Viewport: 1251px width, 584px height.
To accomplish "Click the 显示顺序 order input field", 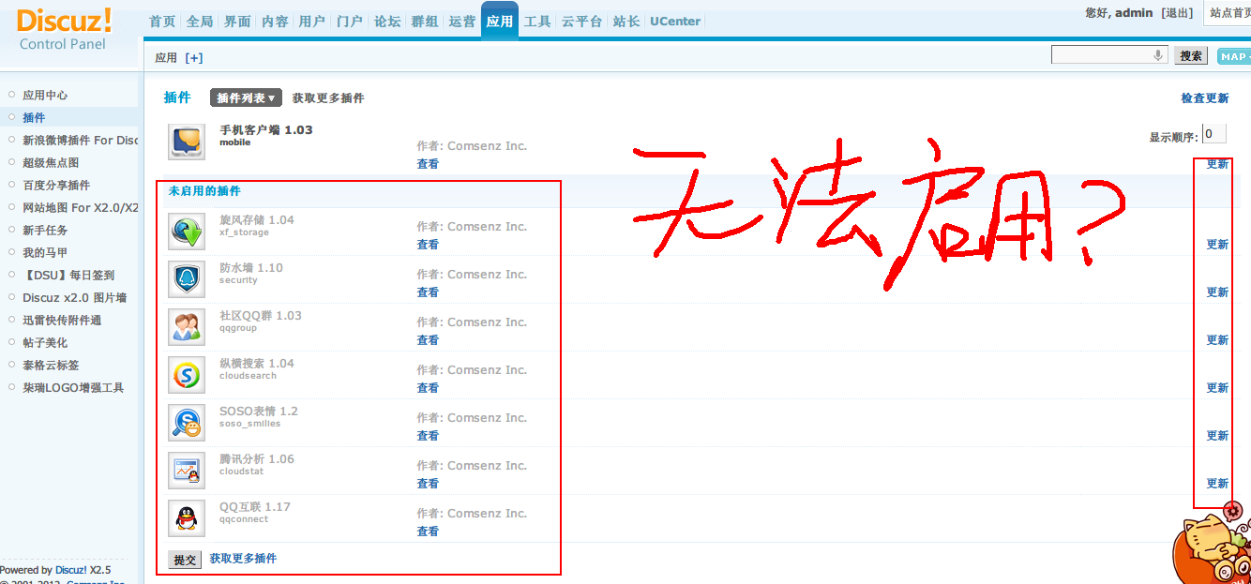I will click(1213, 134).
